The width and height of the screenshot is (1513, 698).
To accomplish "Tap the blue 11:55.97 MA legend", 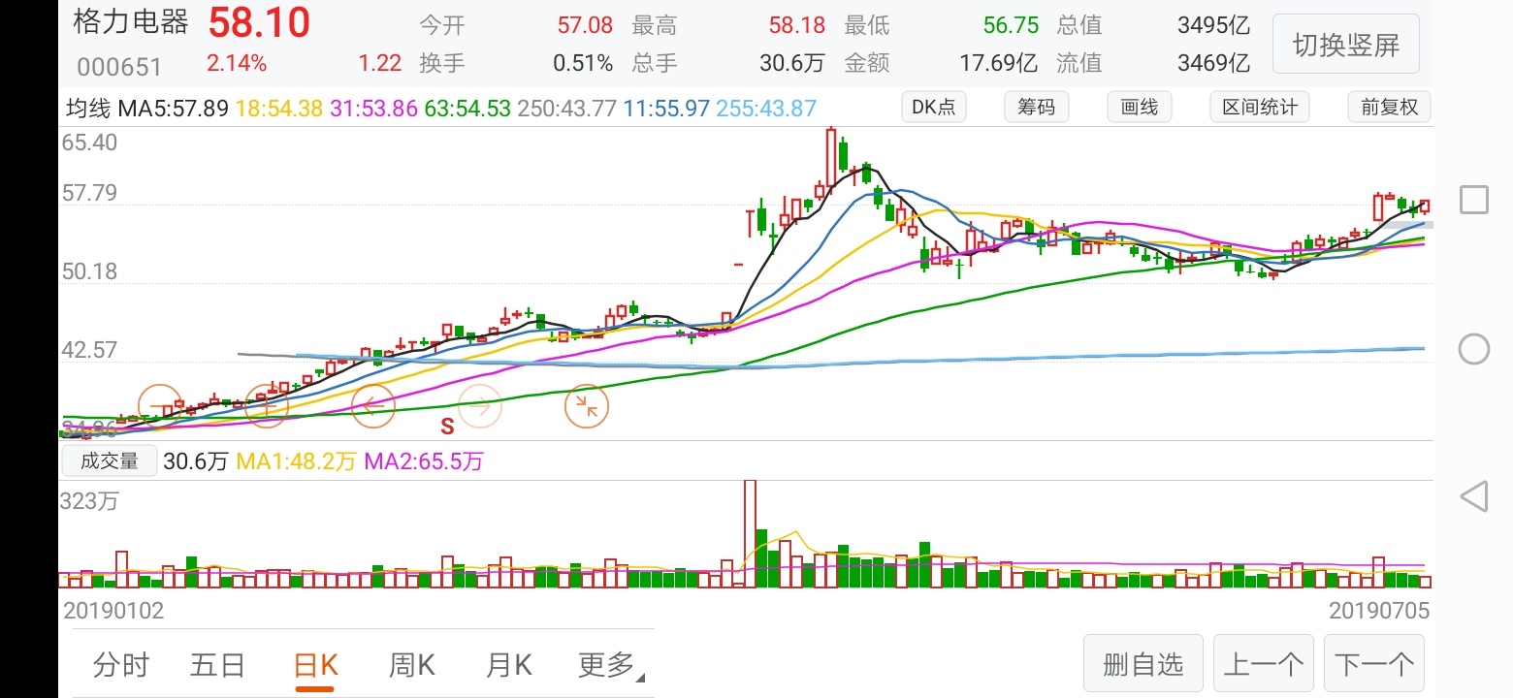I will click(666, 108).
